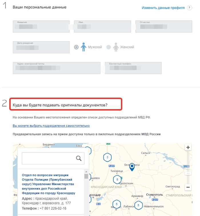Click Сальск city label on the map
The height and width of the screenshot is (216, 200).
coord(146,153)
